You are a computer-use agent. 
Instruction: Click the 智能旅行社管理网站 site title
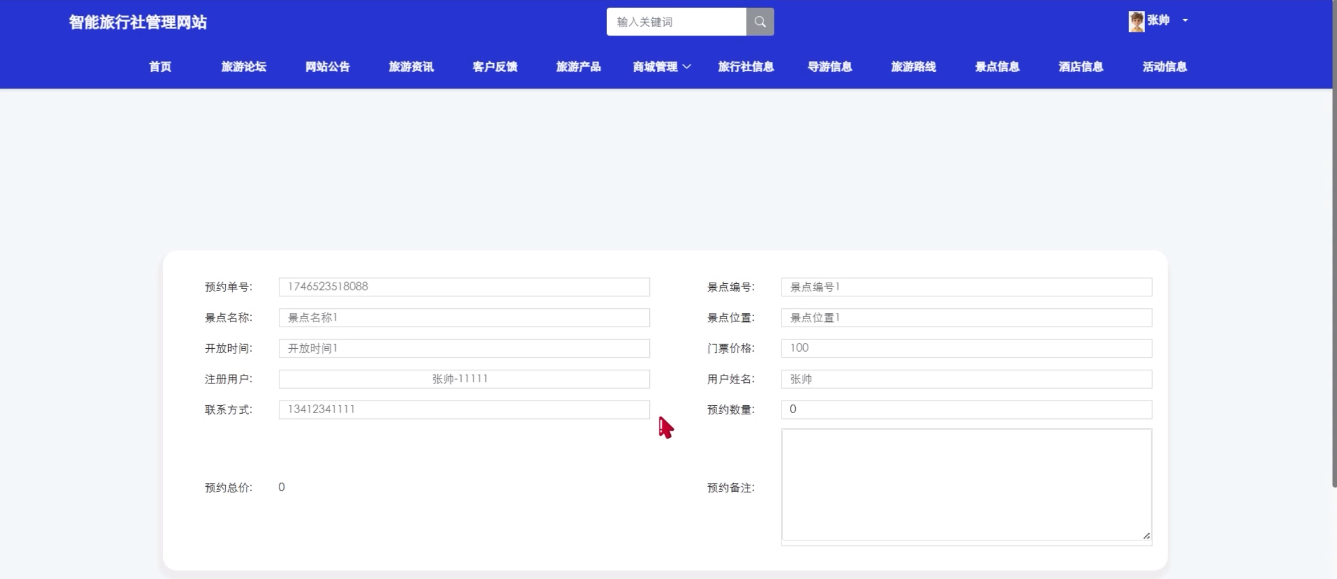pyautogui.click(x=138, y=22)
